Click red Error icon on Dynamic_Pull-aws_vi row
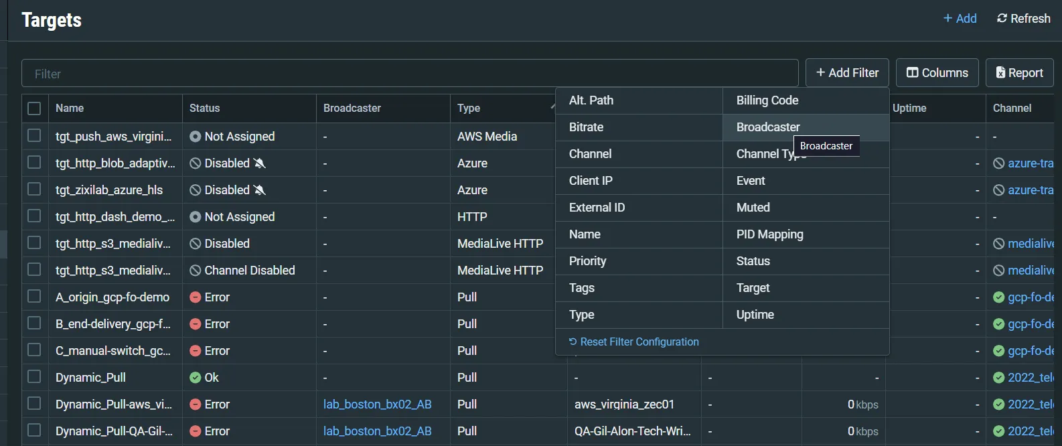The width and height of the screenshot is (1062, 446). click(196, 404)
